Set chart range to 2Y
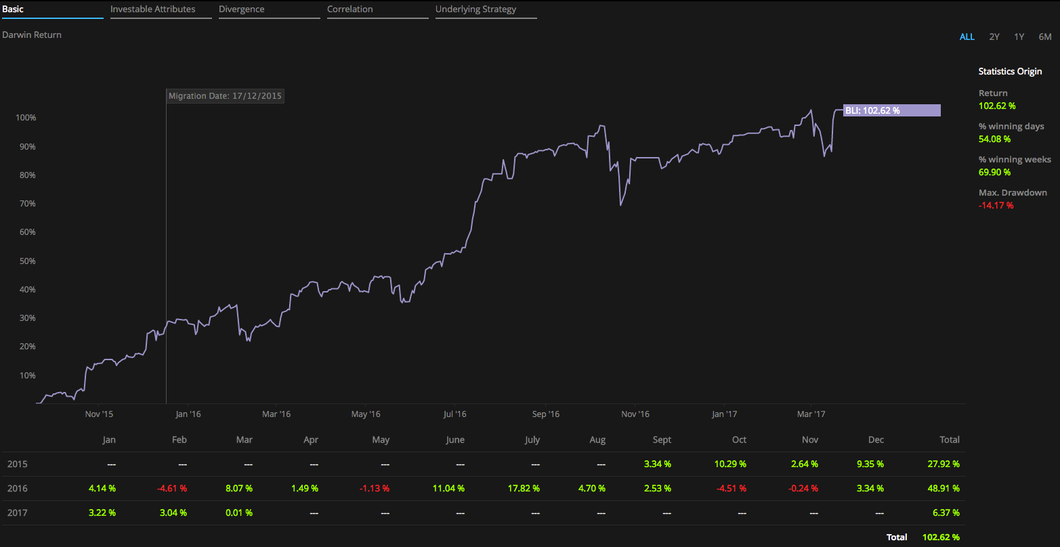The image size is (1060, 547). coord(994,37)
